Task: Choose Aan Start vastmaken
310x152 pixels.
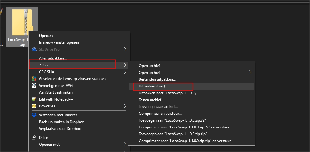Action: click(x=56, y=92)
